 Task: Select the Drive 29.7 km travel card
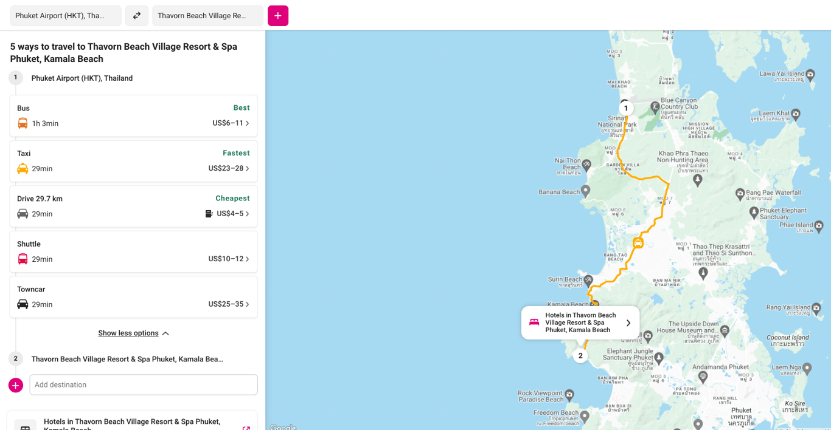[133, 206]
